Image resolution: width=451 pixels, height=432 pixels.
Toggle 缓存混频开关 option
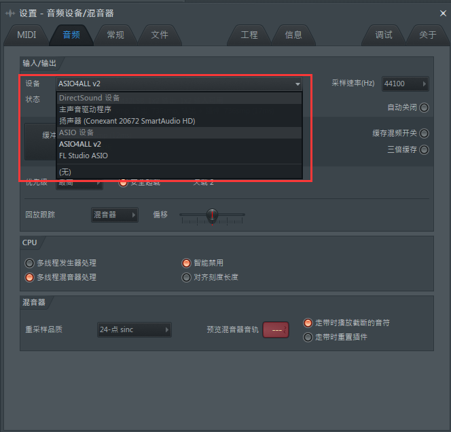pos(424,133)
